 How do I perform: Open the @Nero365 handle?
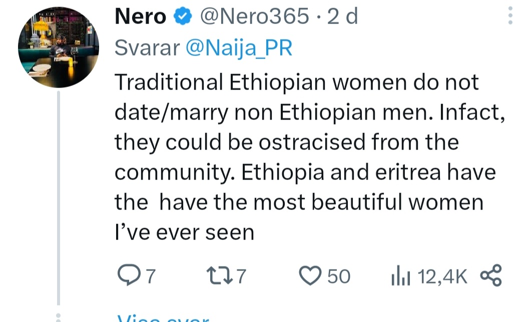254,16
